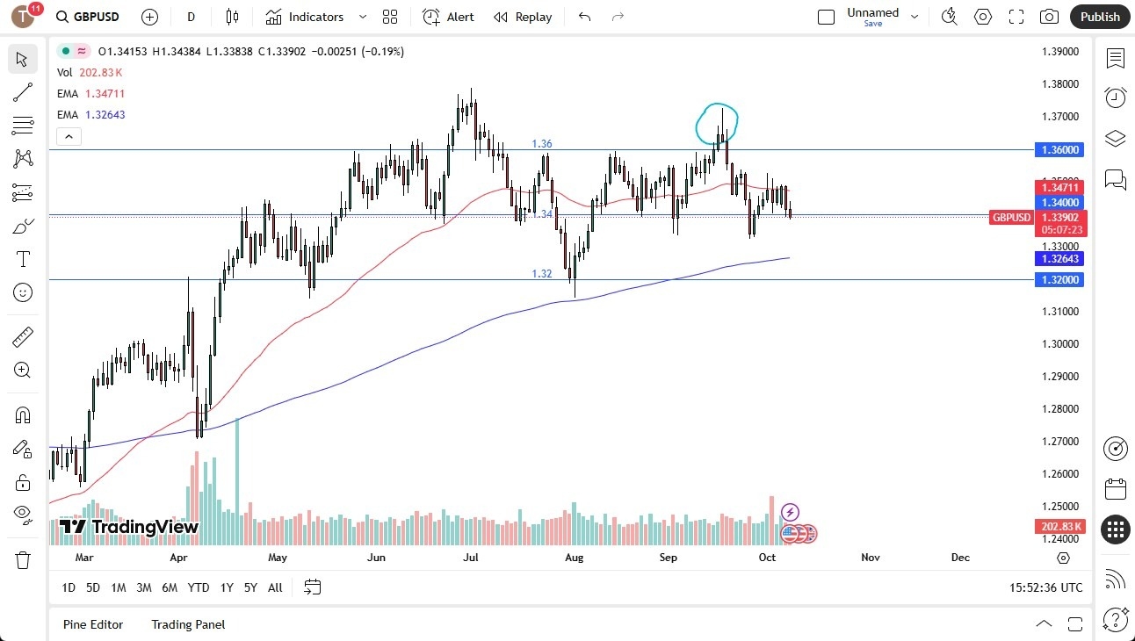
Task: Enter fullscreen mode from the top toolbar
Action: click(1016, 17)
